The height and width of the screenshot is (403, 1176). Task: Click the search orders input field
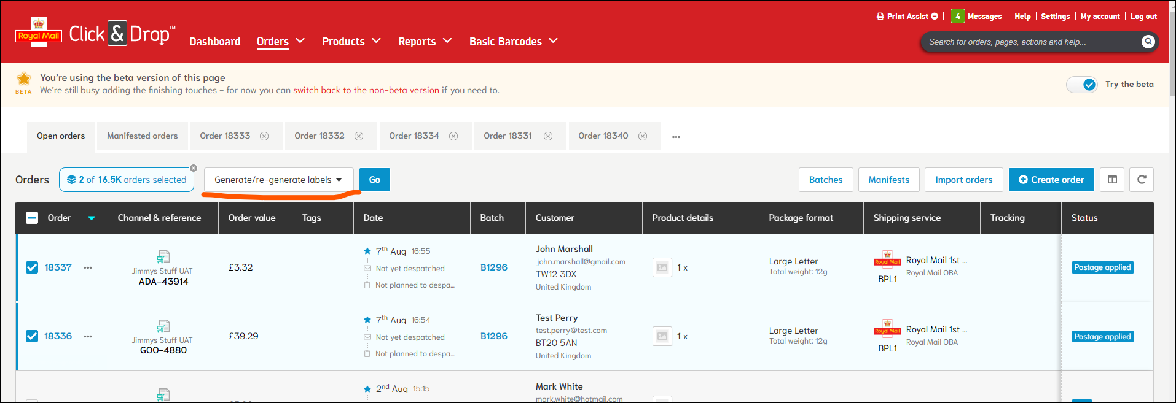point(1029,42)
